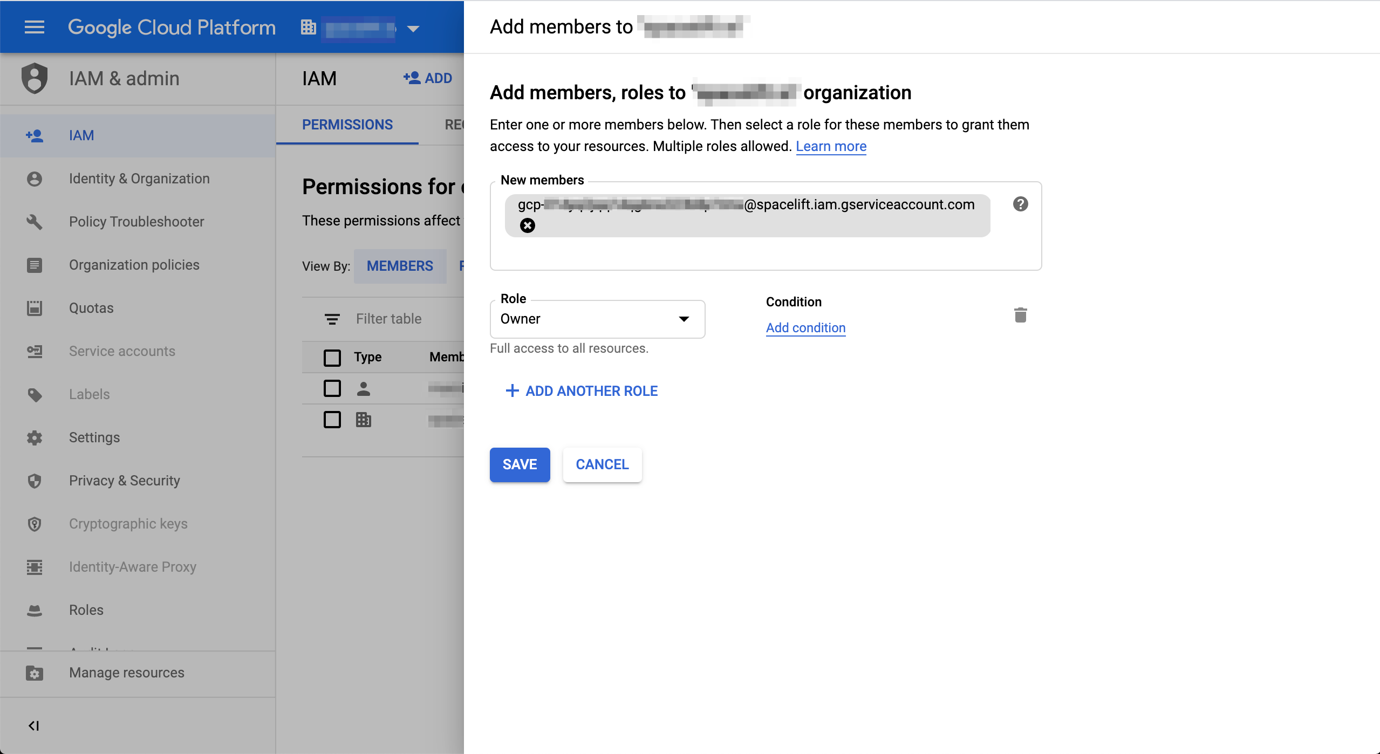Screen dimensions: 1380x754
Task: Collapse the sidebar with the arrow icon
Action: [33, 725]
